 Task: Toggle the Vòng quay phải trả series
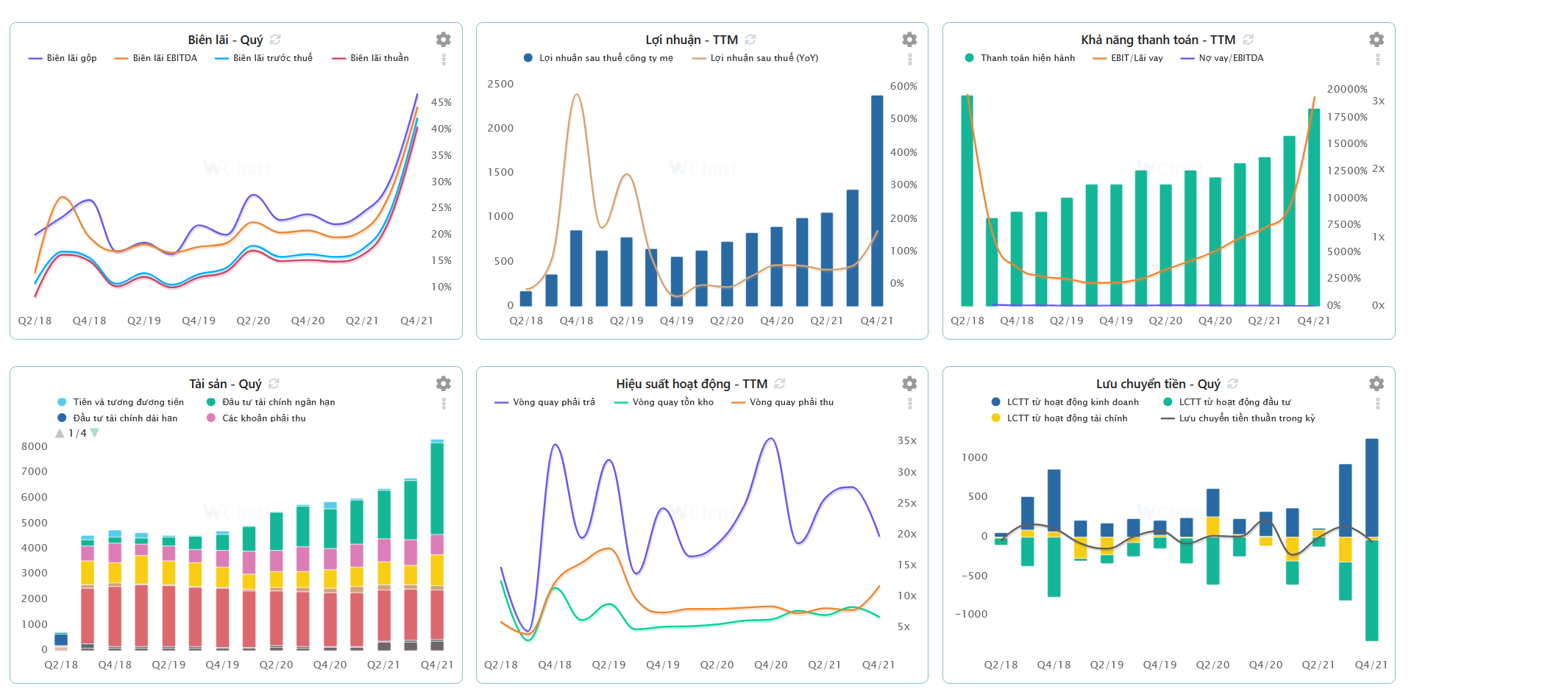coord(544,402)
